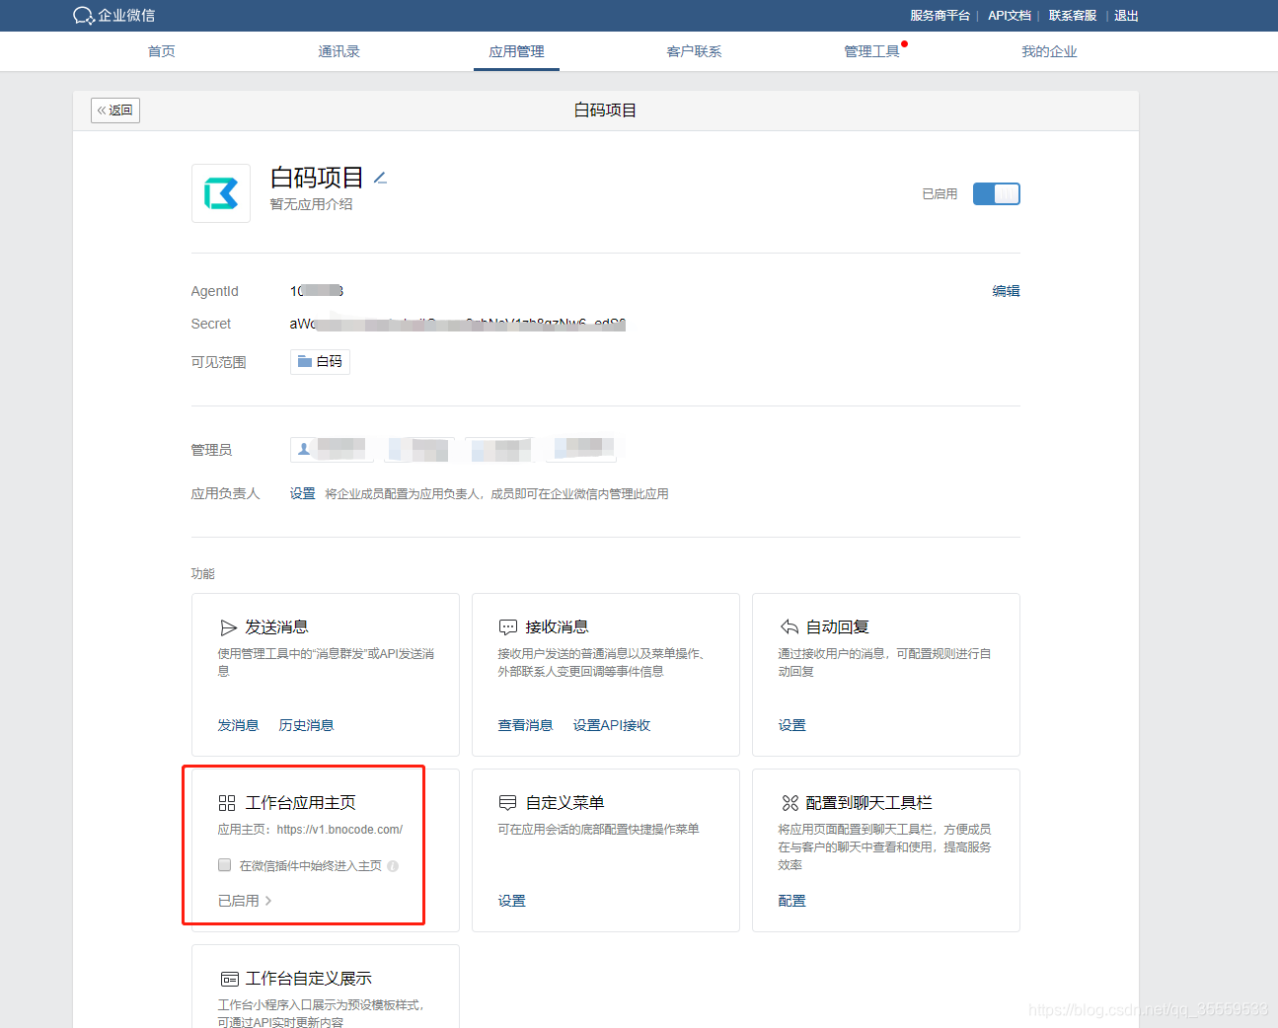1278x1028 pixels.
Task: Toggle the 已启用 application switch
Action: (997, 193)
